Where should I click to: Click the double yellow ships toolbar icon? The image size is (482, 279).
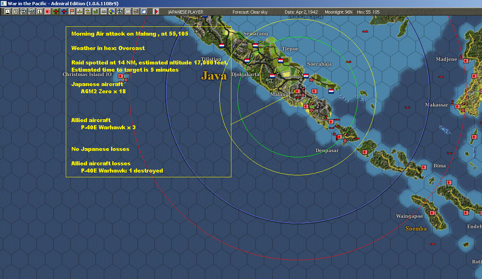[x=87, y=12]
